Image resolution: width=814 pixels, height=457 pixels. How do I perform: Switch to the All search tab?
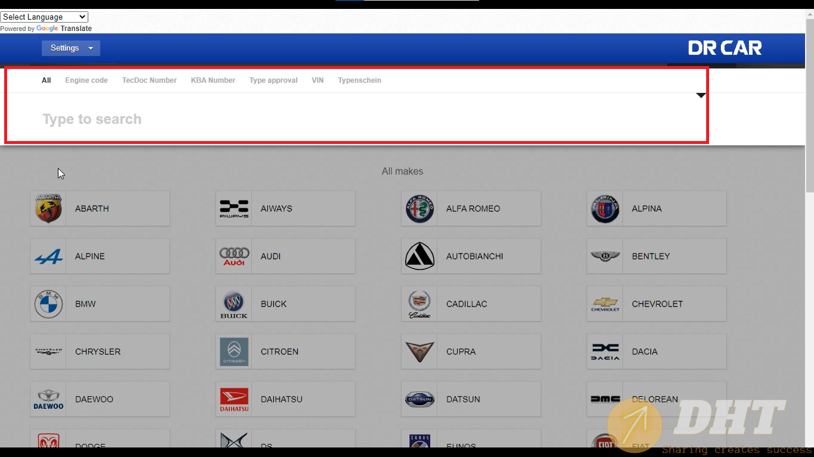coord(46,80)
